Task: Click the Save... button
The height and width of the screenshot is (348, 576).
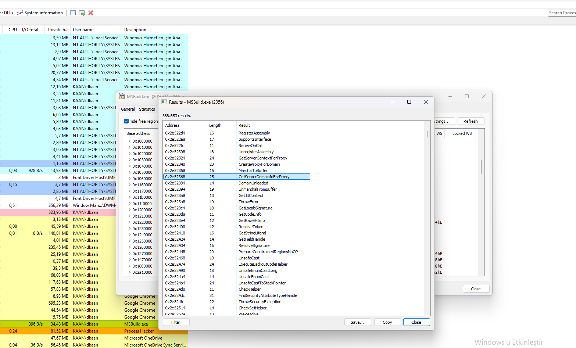Action: point(357,322)
